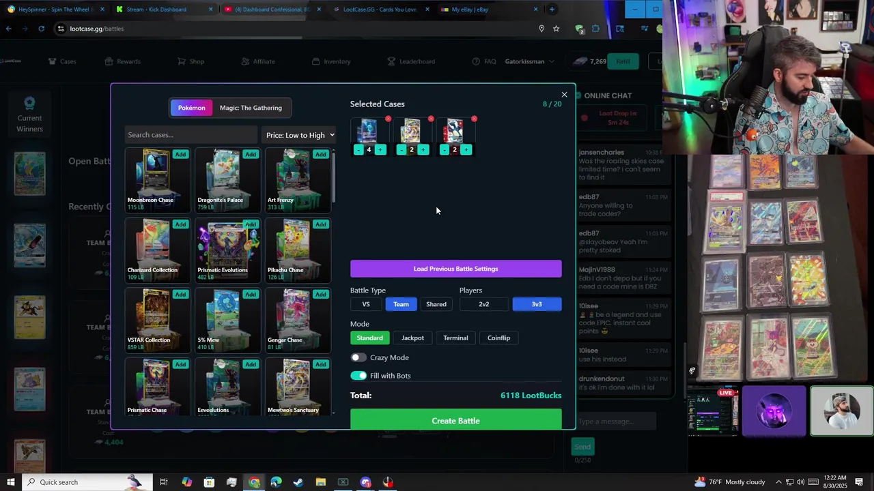
Task: Open the Price: Low to High dropdown
Action: pos(300,135)
